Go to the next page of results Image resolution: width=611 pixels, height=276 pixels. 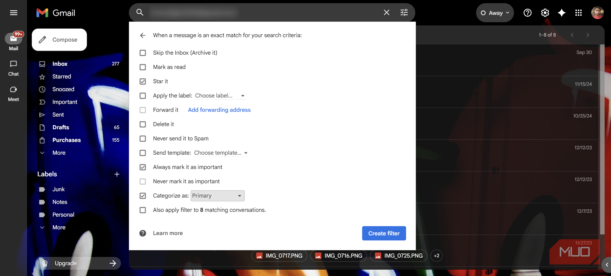pyautogui.click(x=588, y=35)
